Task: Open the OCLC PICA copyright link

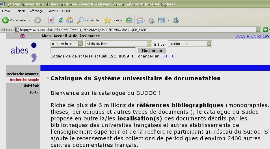Action: (x=253, y=36)
